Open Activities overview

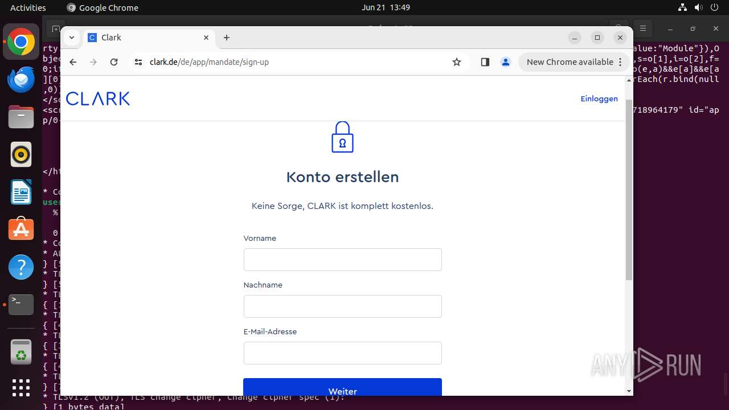pyautogui.click(x=28, y=7)
